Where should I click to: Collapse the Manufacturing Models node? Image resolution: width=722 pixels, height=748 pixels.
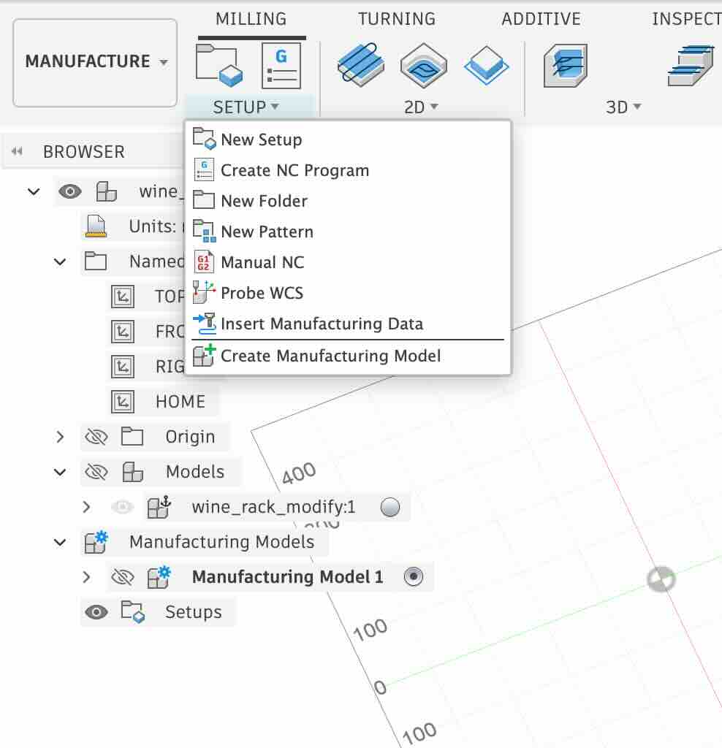[60, 542]
